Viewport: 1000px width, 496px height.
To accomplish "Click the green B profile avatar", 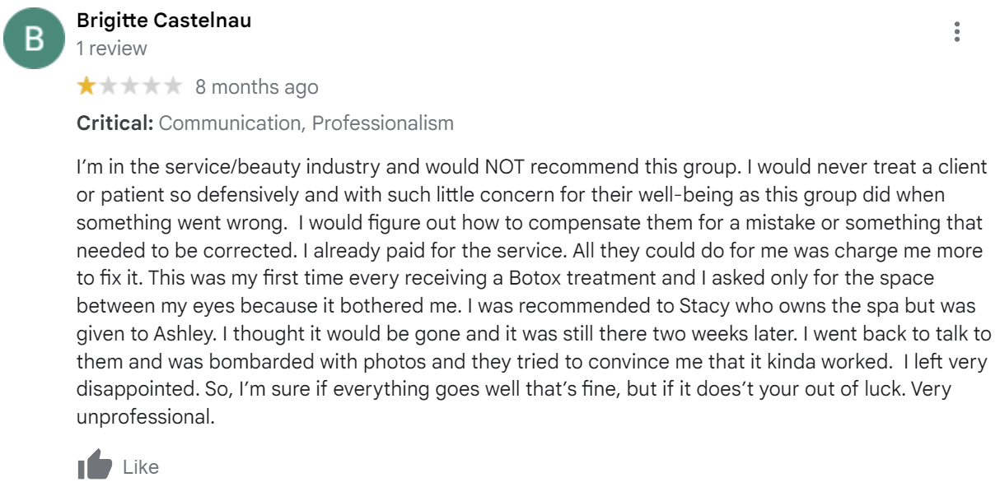I will pos(33,39).
